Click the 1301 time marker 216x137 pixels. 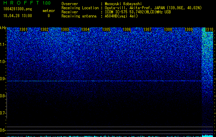click(x=23, y=29)
